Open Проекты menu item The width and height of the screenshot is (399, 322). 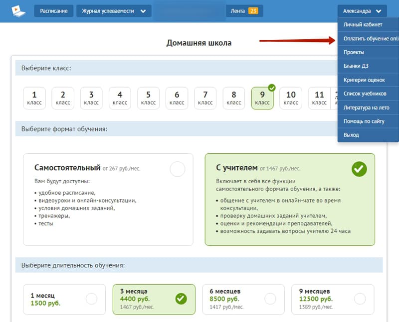(368, 52)
